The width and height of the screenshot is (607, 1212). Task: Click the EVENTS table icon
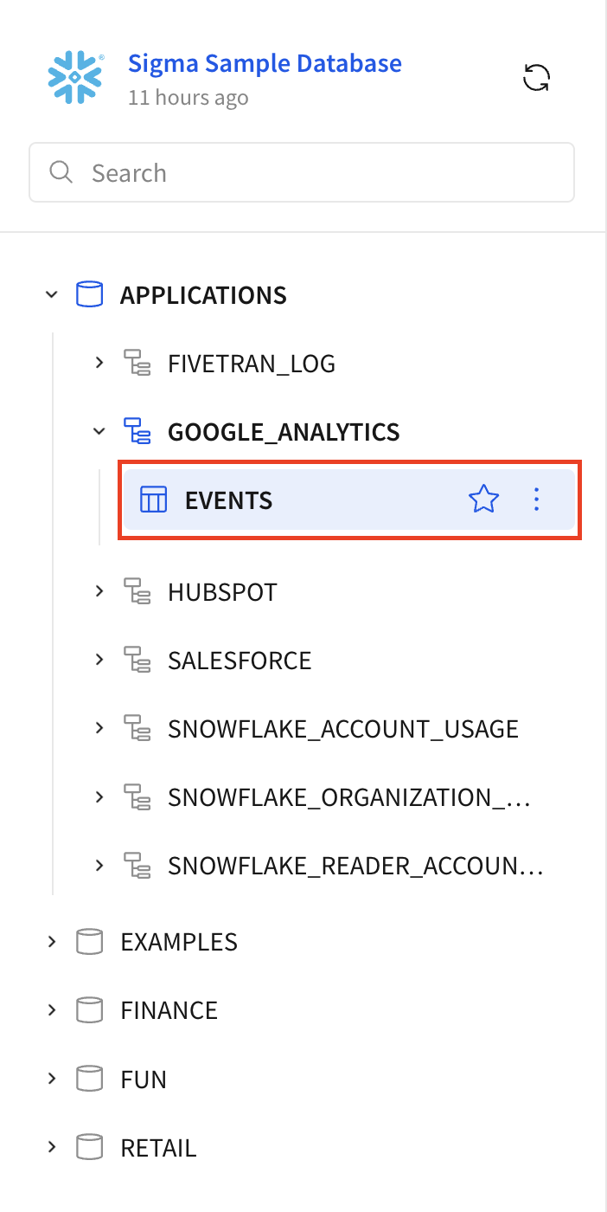153,500
